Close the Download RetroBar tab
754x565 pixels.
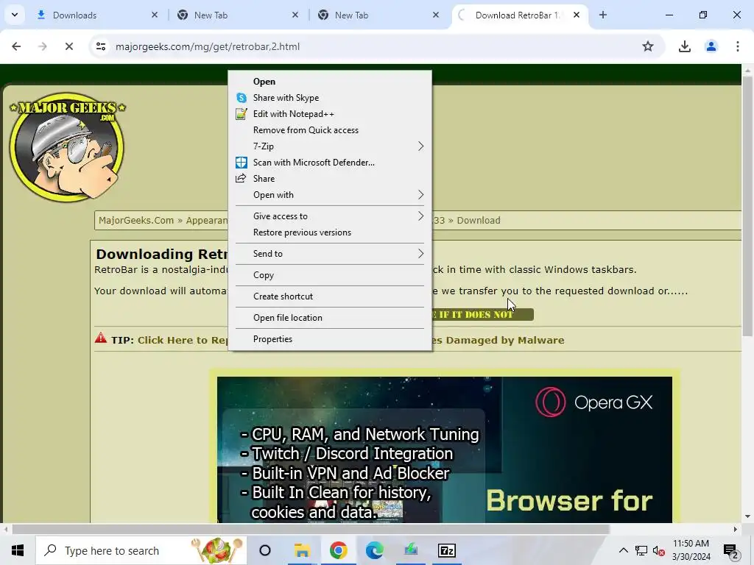tap(577, 15)
